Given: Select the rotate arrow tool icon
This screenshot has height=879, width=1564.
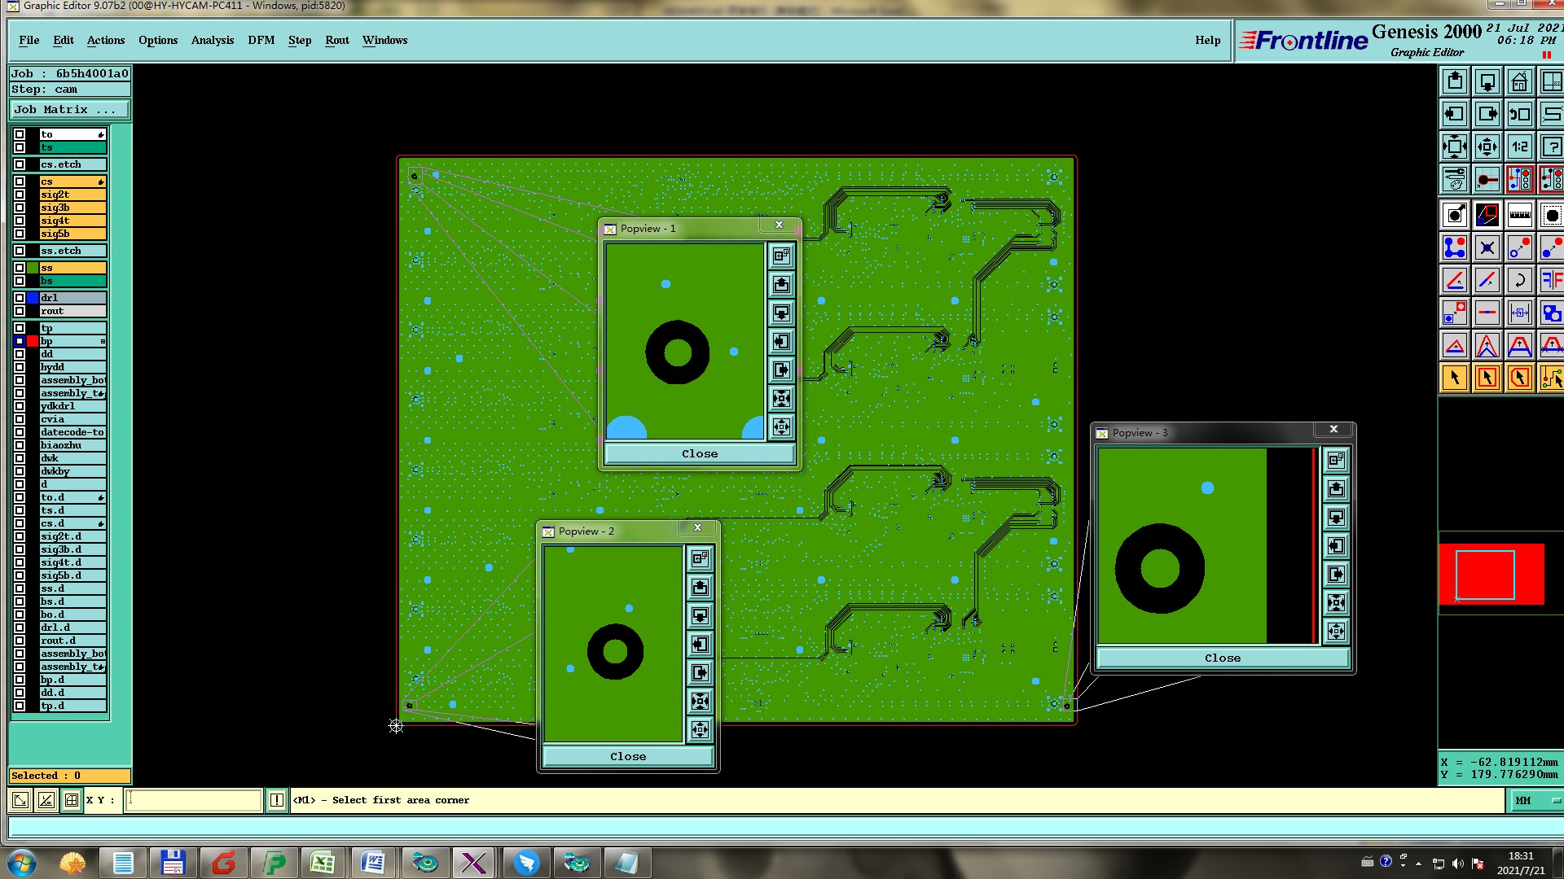Looking at the screenshot, I should (1519, 280).
